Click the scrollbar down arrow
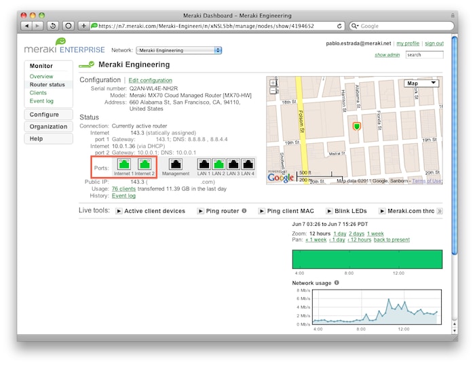Viewport: 475px width, 365px height. pos(454,331)
